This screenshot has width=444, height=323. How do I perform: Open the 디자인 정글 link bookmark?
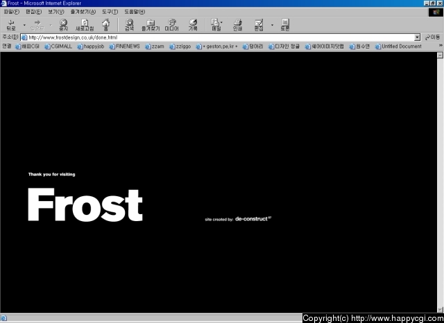[284, 46]
